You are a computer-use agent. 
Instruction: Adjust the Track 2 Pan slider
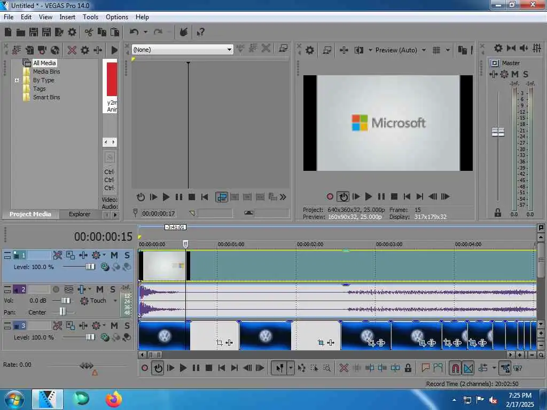click(x=62, y=312)
